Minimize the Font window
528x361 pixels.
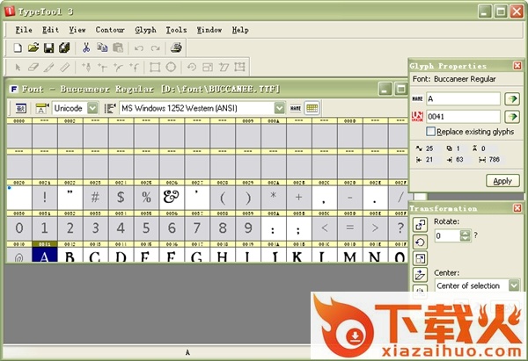point(385,89)
